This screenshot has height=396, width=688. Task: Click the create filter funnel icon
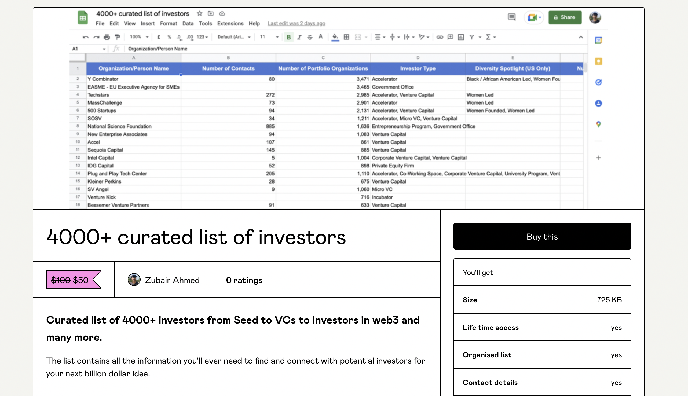[x=472, y=37]
